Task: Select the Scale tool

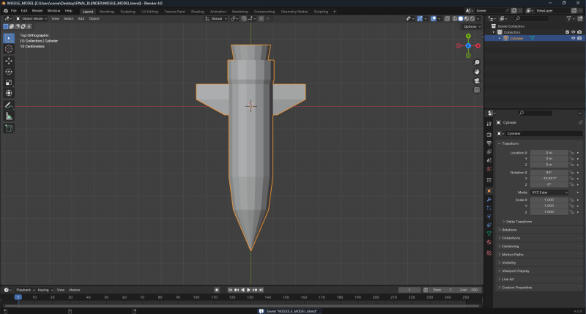Action: coord(9,83)
